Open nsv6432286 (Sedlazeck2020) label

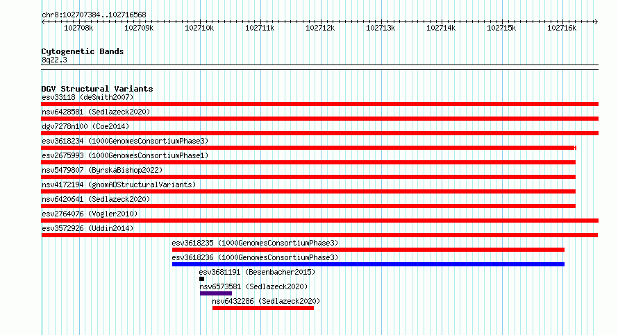click(266, 301)
